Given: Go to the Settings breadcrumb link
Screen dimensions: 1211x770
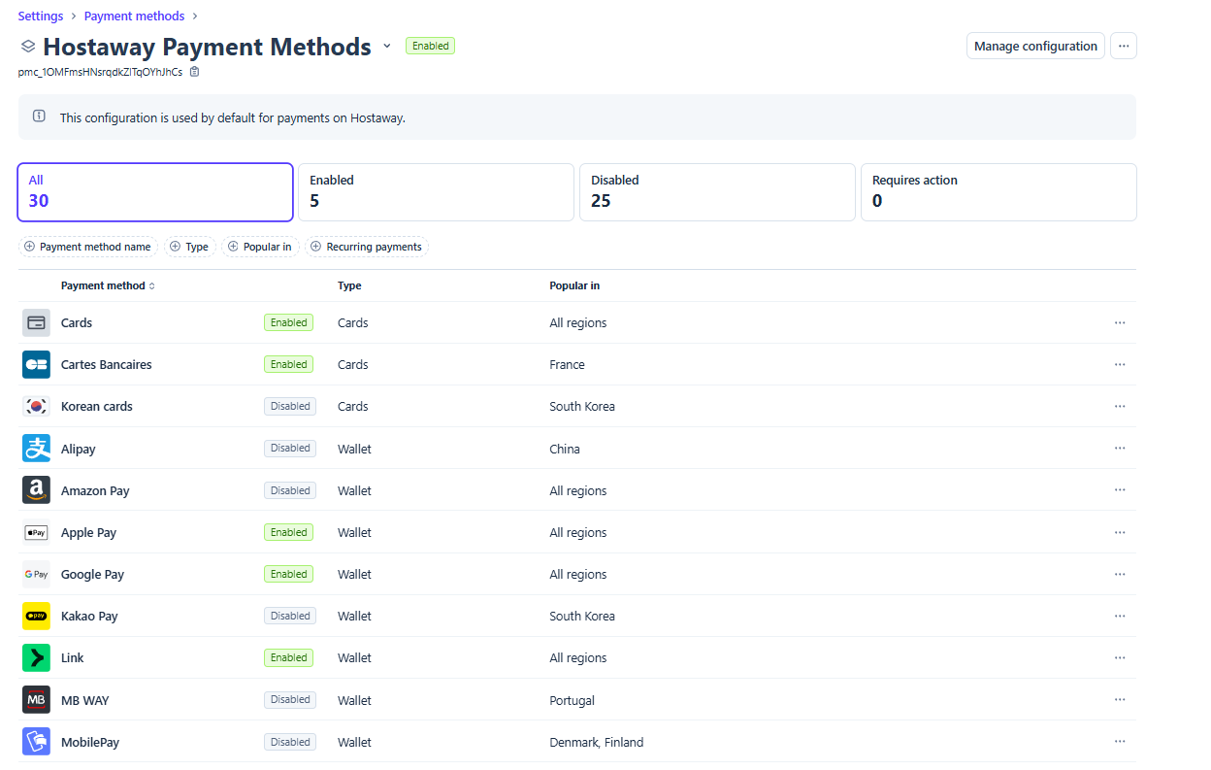Looking at the screenshot, I should point(41,17).
